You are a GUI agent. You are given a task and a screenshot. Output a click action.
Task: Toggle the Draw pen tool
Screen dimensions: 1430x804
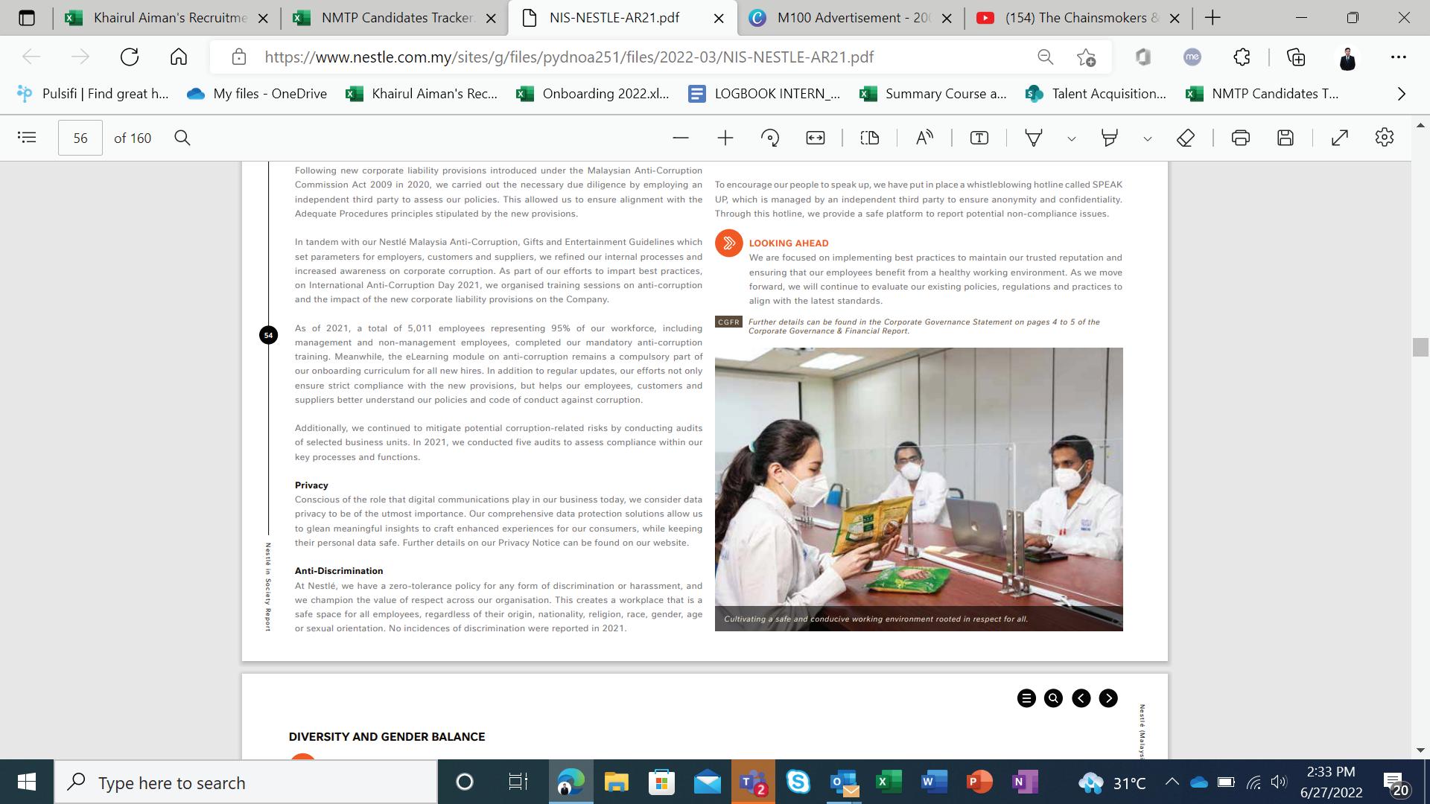(x=1034, y=138)
